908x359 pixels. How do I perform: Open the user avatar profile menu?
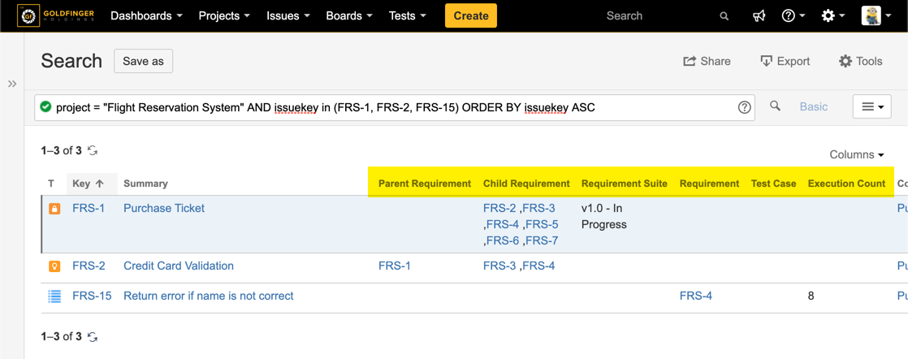(876, 15)
